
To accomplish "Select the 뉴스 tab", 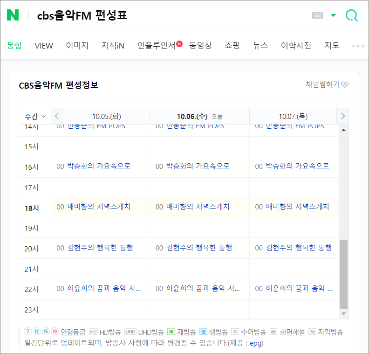I will pos(260,45).
